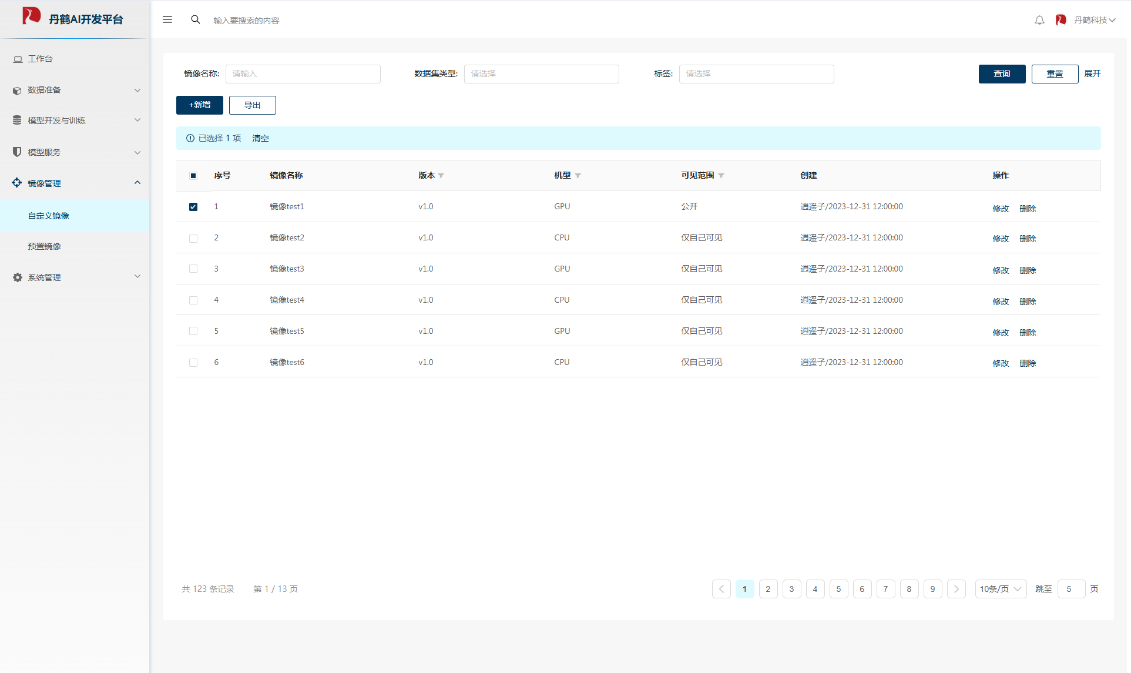Click the search magnifier icon
This screenshot has height=673, width=1131.
(x=196, y=19)
